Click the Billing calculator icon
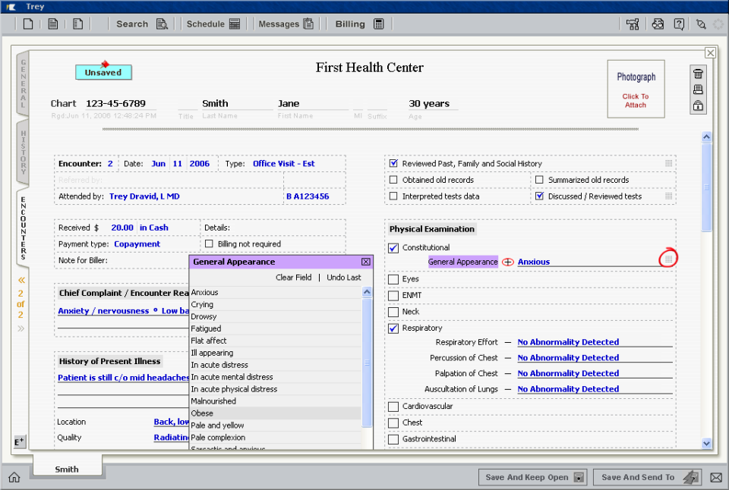 (x=379, y=24)
